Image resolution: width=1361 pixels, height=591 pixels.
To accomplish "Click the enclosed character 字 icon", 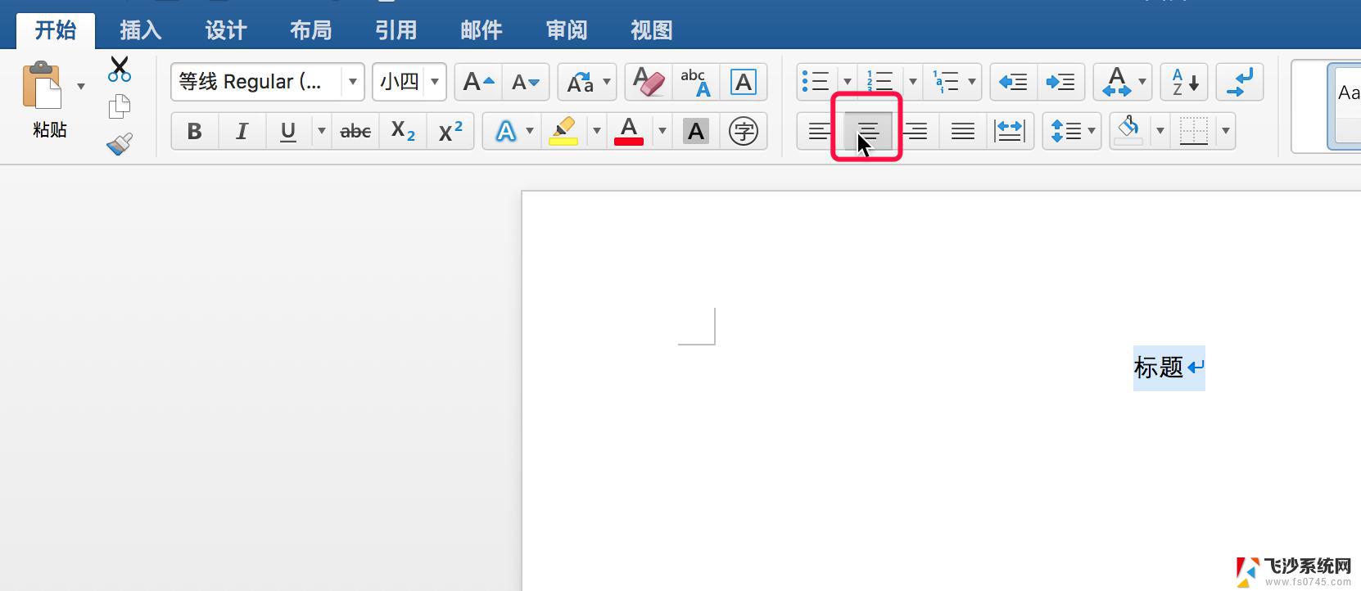I will pyautogui.click(x=743, y=131).
